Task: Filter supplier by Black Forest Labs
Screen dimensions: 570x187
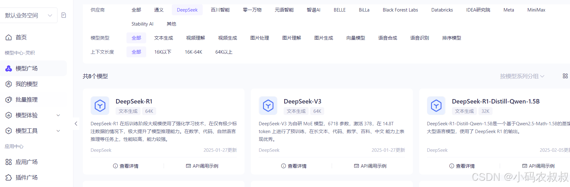Action: tap(400, 10)
